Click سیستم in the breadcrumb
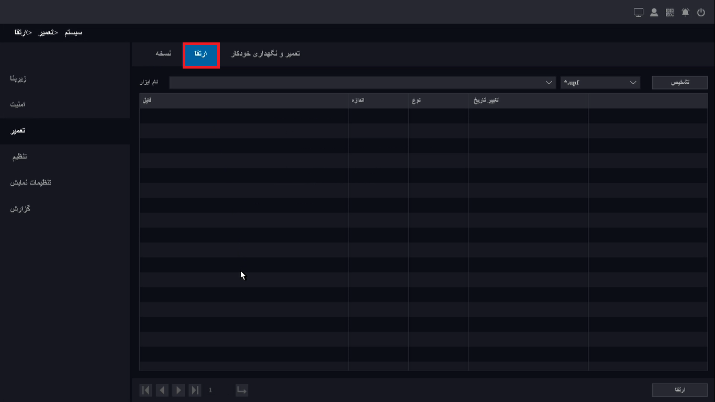Screen dimensions: 715x402 click(x=73, y=32)
